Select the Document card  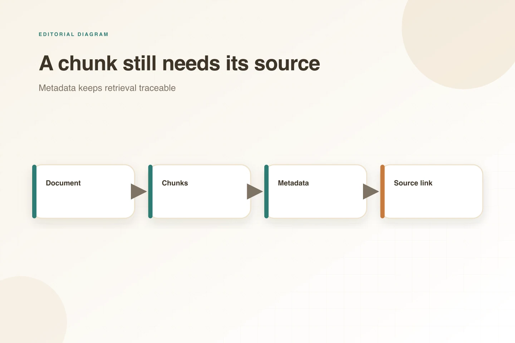coord(83,192)
